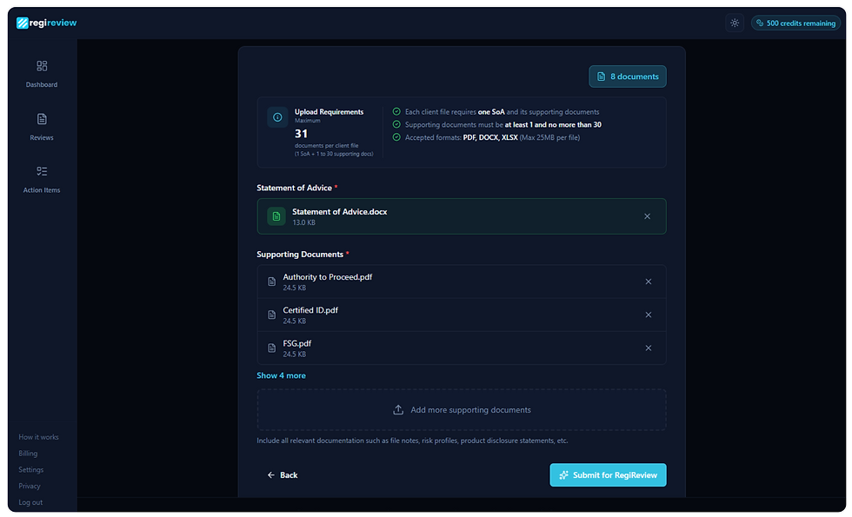Go Back to previous step
This screenshot has width=852, height=517.
(283, 475)
